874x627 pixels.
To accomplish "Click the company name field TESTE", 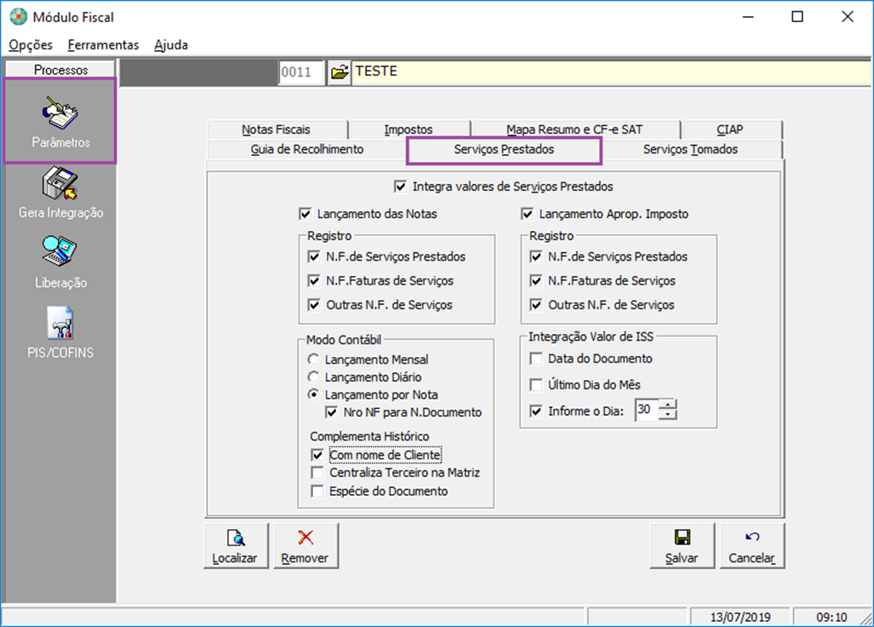I will tap(611, 72).
